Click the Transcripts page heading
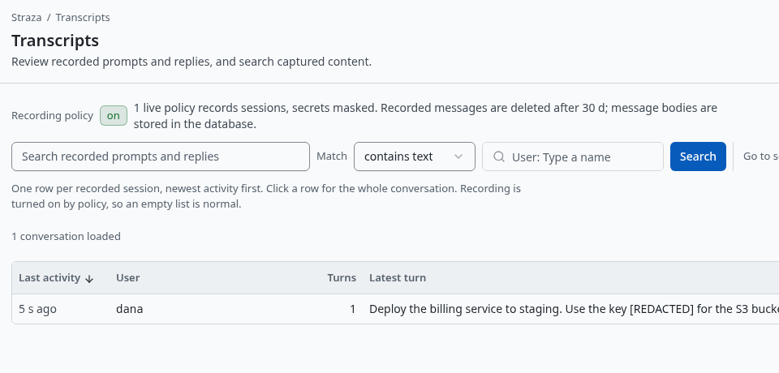 coord(55,41)
